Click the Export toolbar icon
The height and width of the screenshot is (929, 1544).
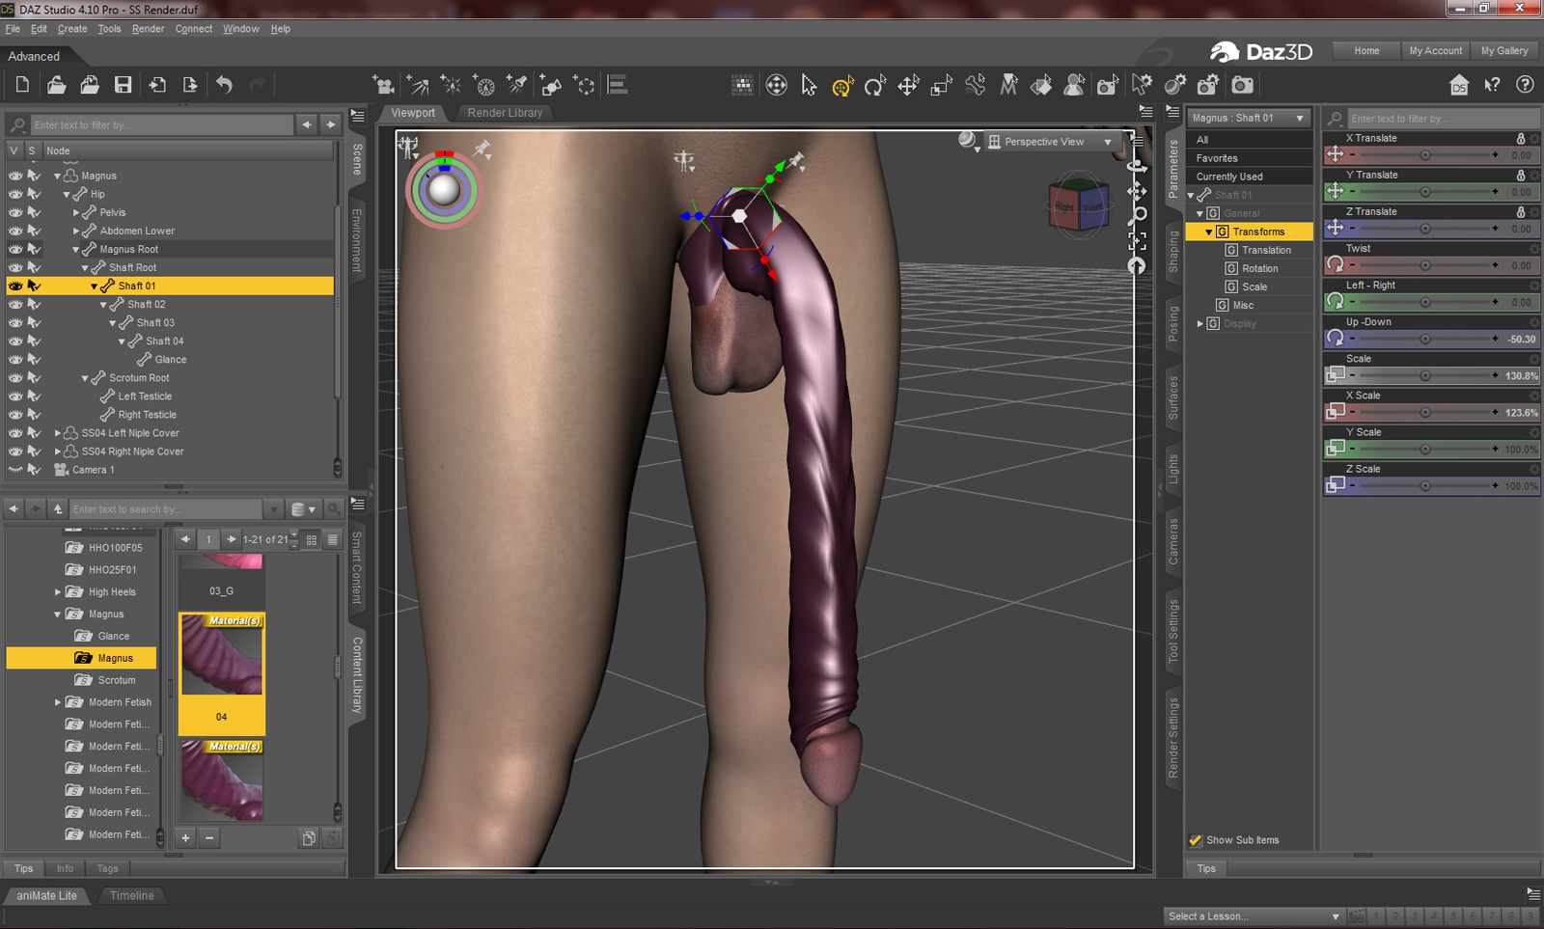click(x=190, y=85)
